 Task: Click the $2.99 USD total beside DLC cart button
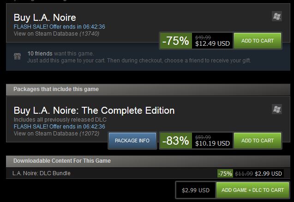coord(196,190)
